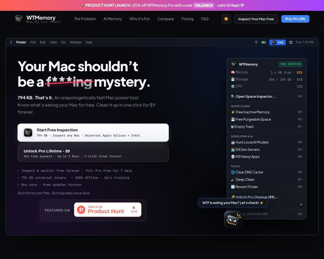Select Open Space Inspector menu entry
The height and width of the screenshot is (259, 324).
click(266, 97)
